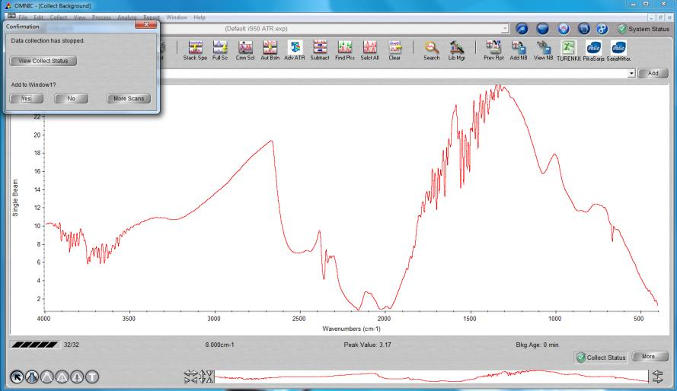Choose the Peak Height palette tool
The height and width of the screenshot is (391, 677).
[62, 377]
